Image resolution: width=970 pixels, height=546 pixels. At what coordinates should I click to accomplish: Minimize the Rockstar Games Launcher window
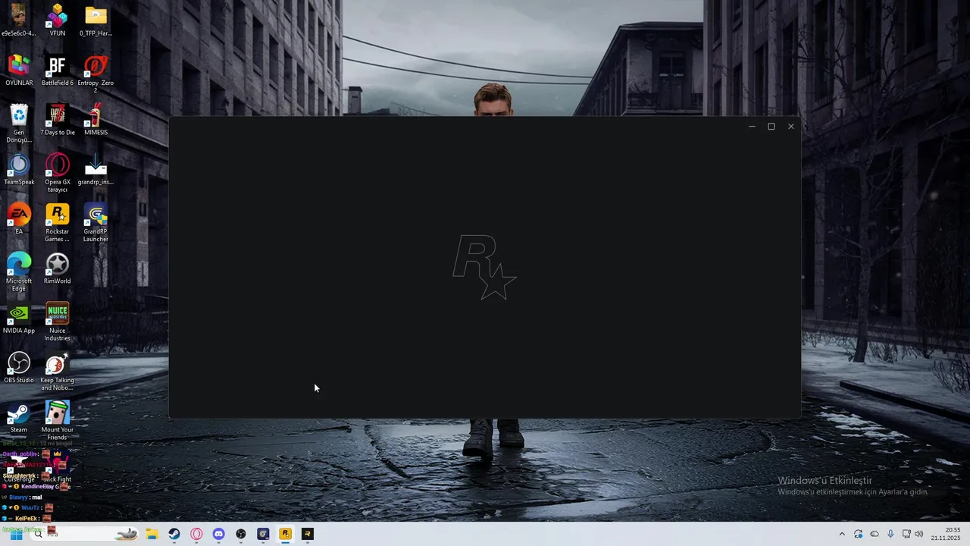coord(752,127)
